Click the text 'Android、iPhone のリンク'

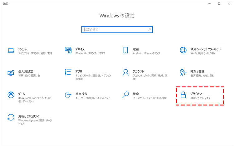(x=146, y=53)
